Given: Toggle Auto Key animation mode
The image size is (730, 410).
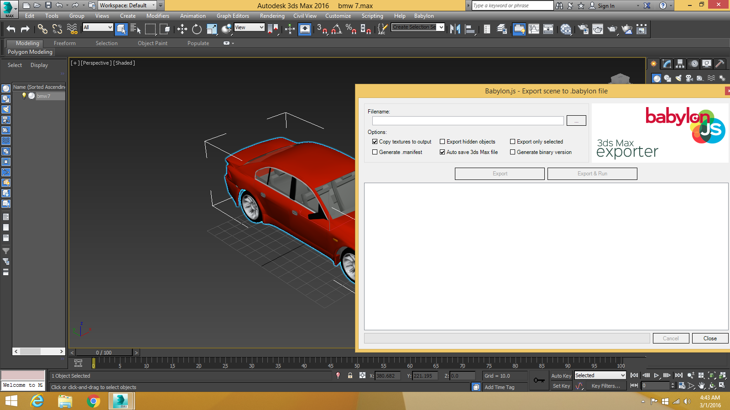Looking at the screenshot, I should pyautogui.click(x=561, y=376).
